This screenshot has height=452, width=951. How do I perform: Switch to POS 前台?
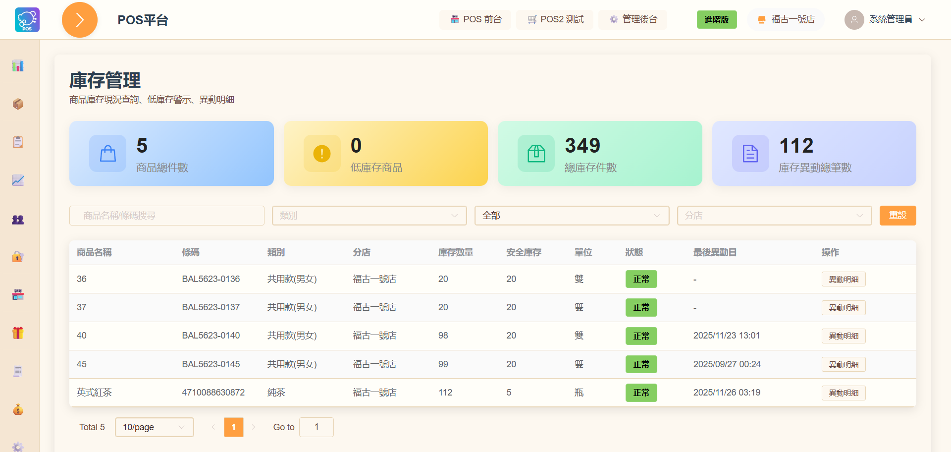click(475, 20)
